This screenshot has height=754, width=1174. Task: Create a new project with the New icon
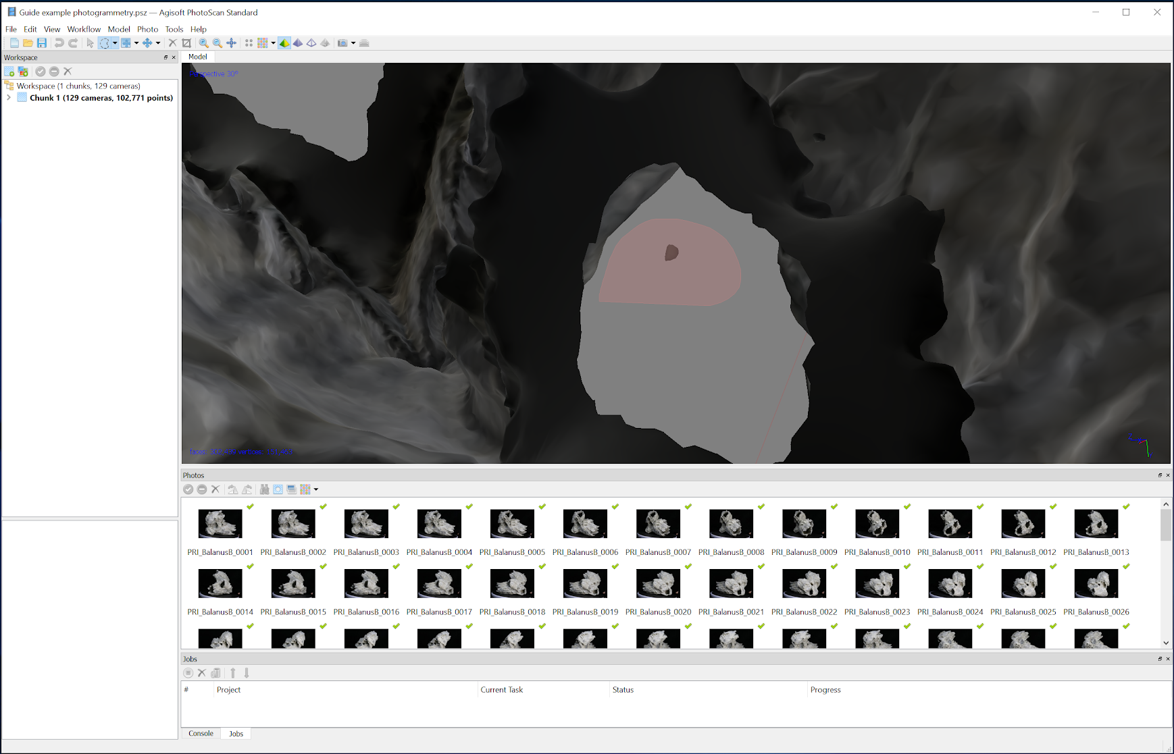(14, 43)
